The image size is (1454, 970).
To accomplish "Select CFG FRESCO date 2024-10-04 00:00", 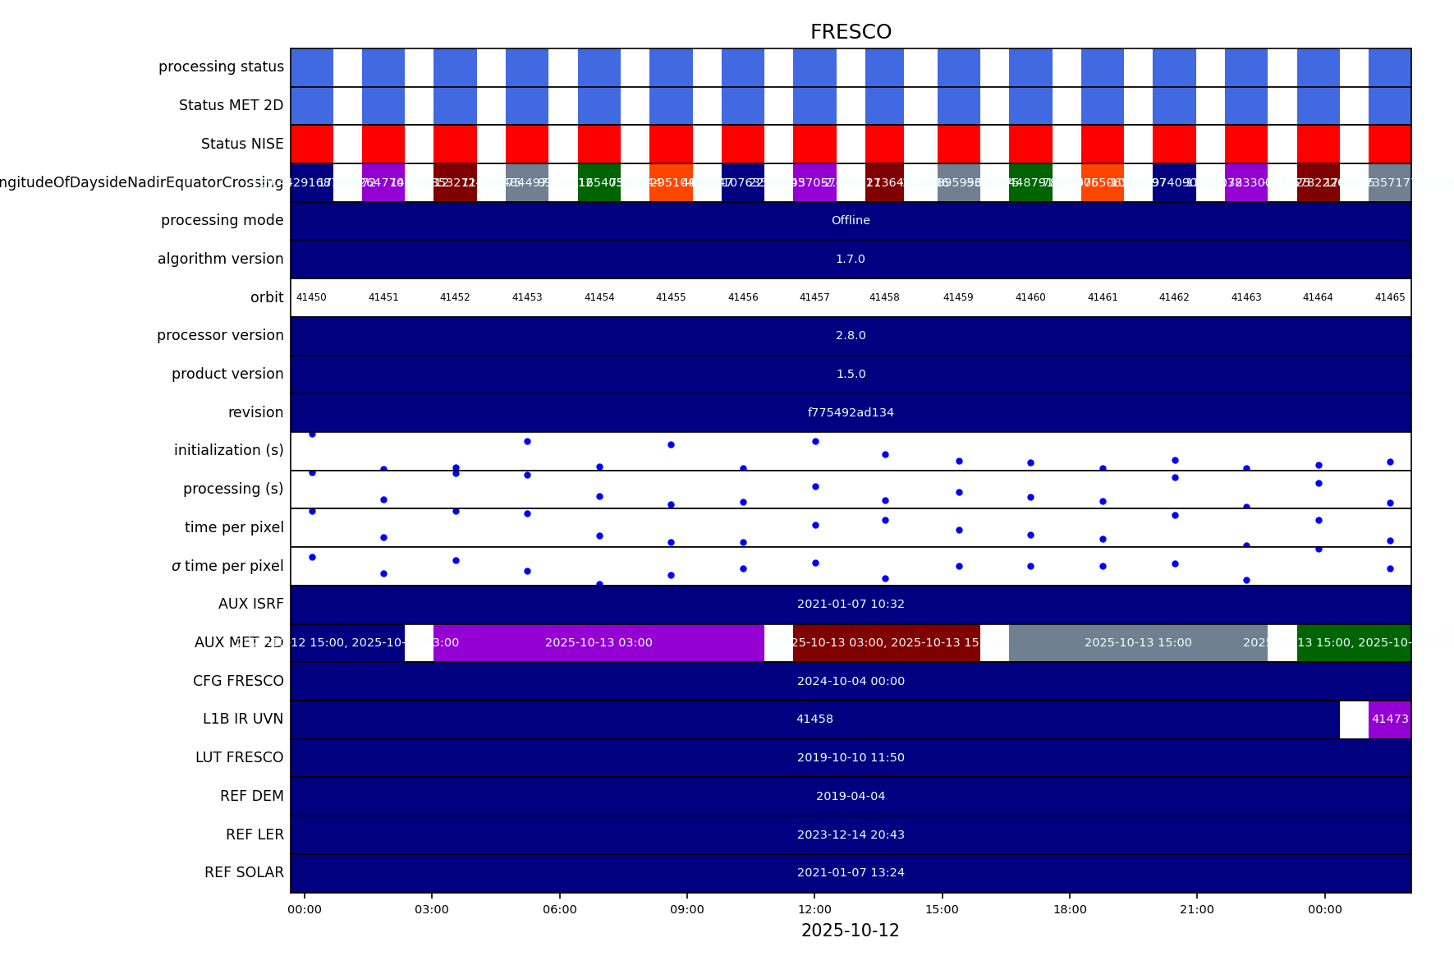I will click(x=851, y=681).
